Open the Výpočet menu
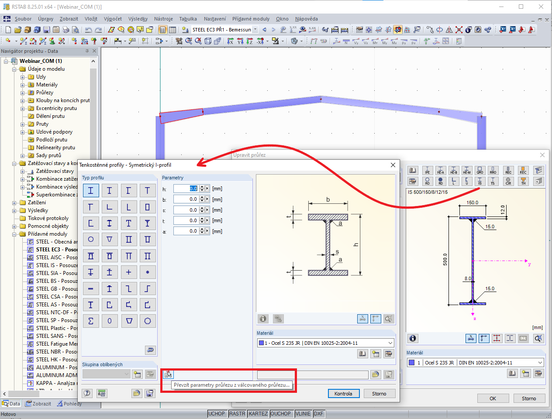 click(113, 19)
